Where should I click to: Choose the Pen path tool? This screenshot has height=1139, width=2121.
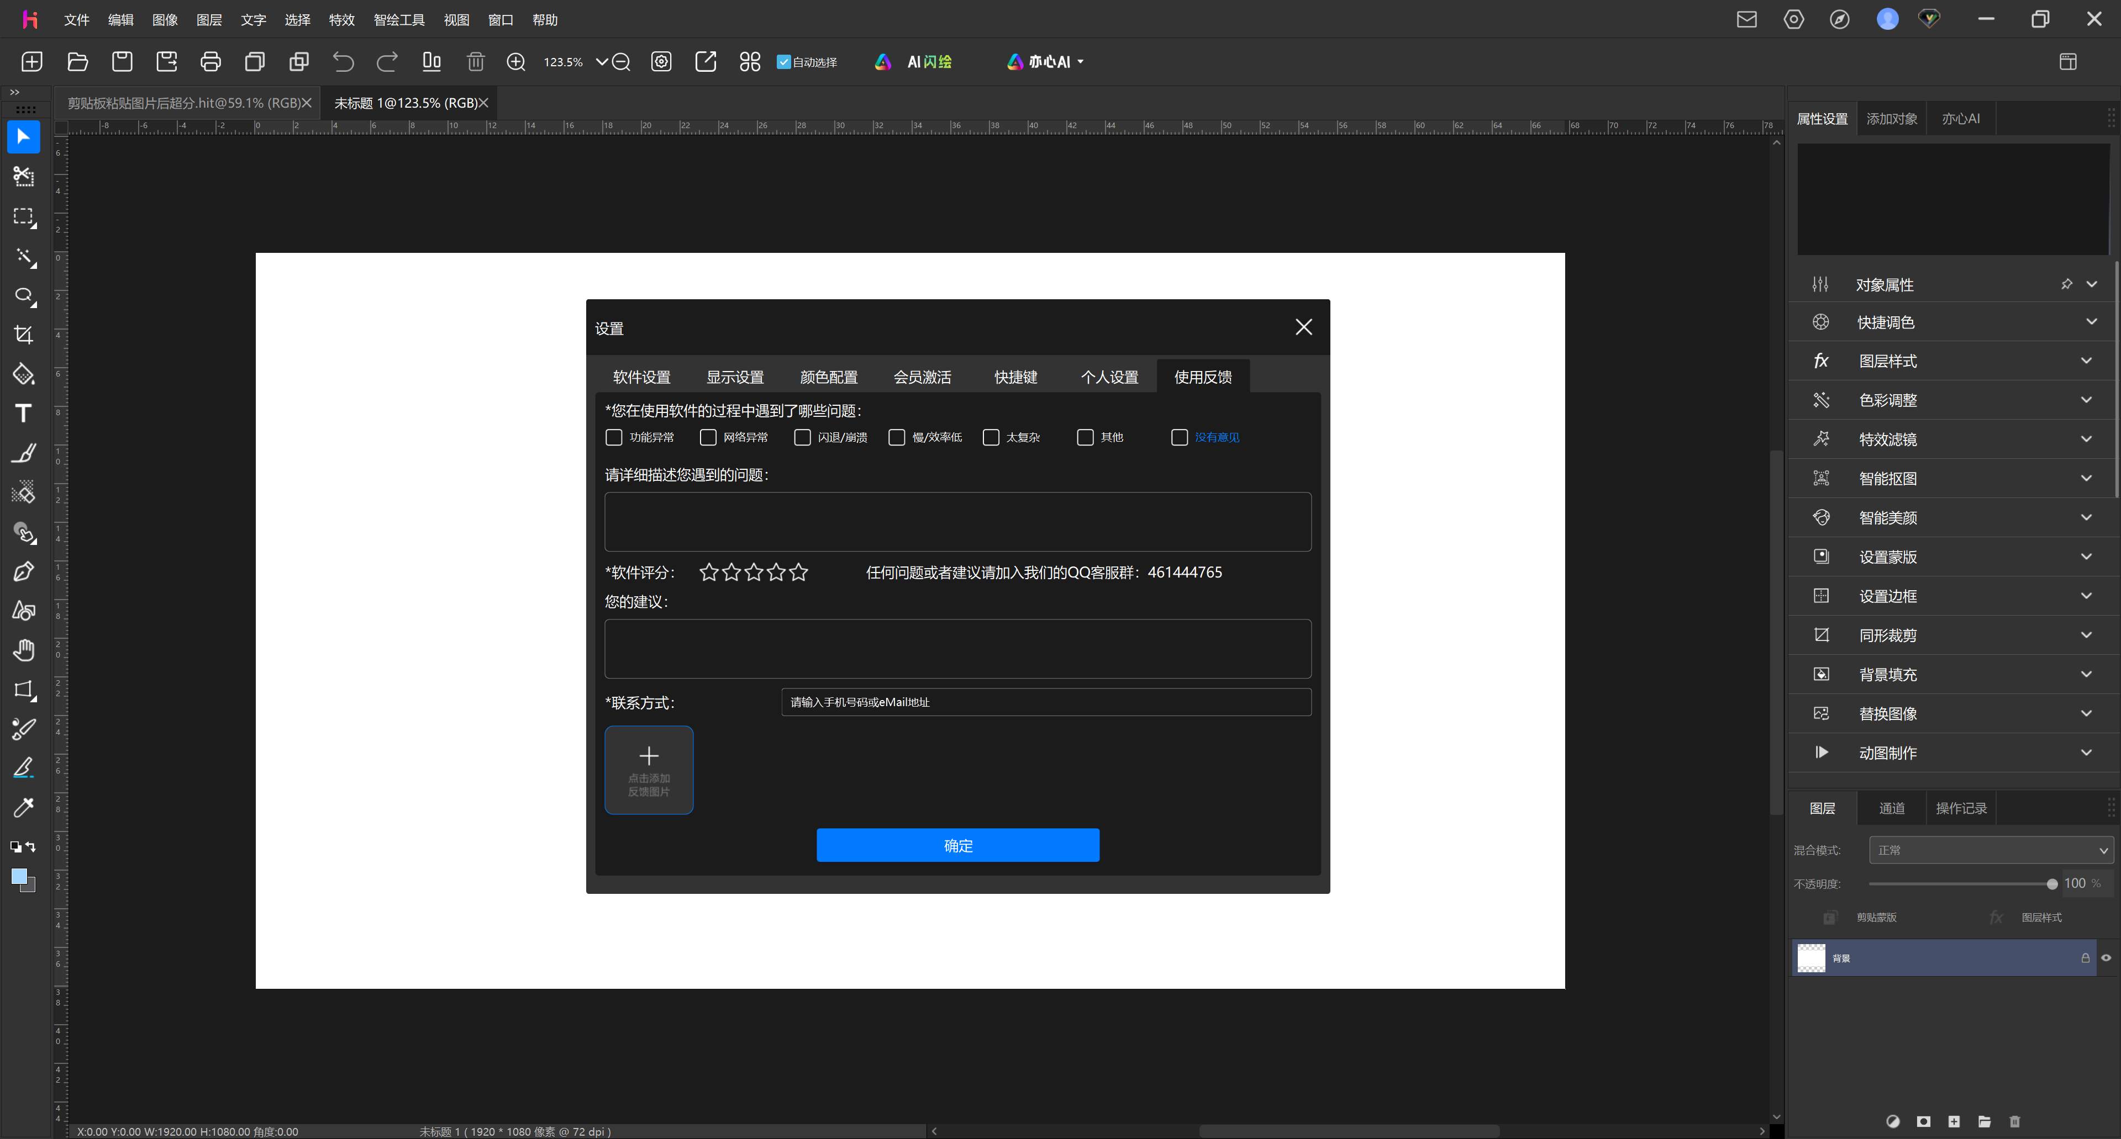(24, 571)
